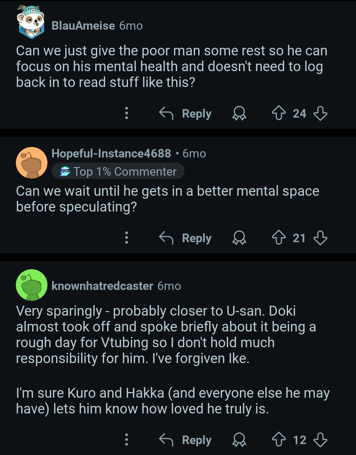Award knownhatredcaster's comment
The height and width of the screenshot is (455, 356).
(x=239, y=440)
